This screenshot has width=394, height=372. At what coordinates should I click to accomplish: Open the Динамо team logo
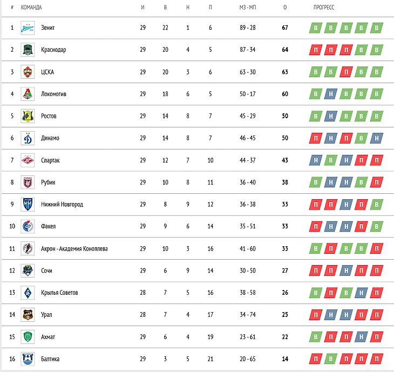pyautogui.click(x=28, y=138)
